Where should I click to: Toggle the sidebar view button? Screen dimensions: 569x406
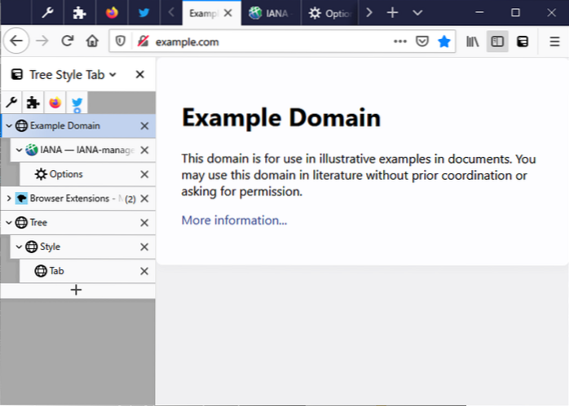[497, 41]
